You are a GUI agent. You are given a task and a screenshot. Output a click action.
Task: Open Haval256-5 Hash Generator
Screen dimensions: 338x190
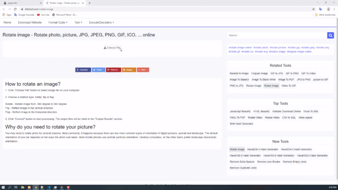(x=263, y=149)
